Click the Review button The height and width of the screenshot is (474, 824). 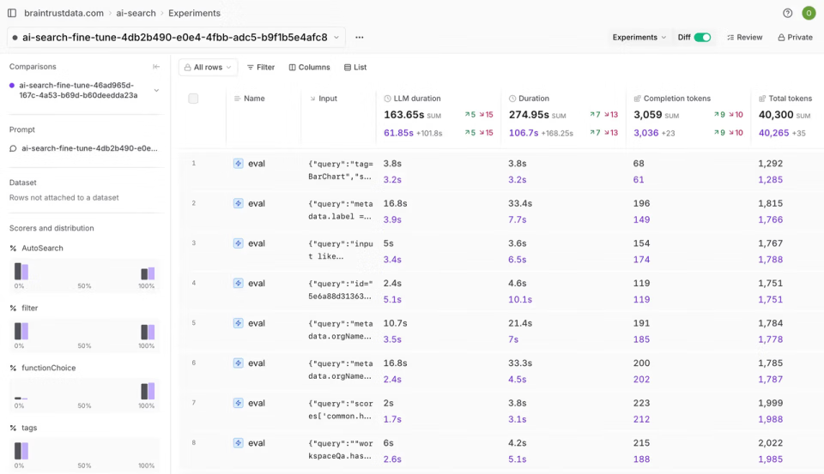tap(744, 38)
